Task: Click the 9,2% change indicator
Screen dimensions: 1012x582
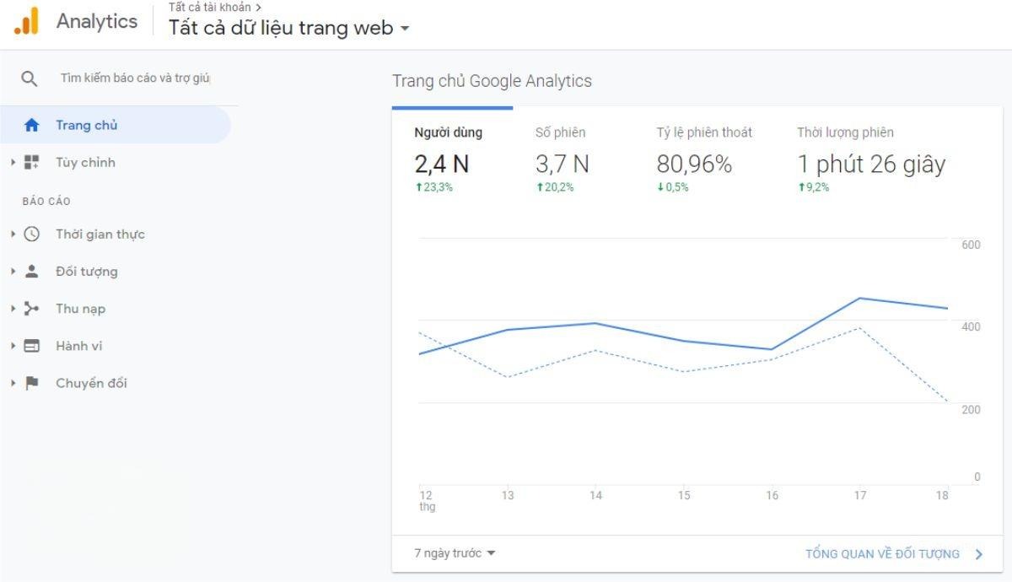Action: point(814,187)
